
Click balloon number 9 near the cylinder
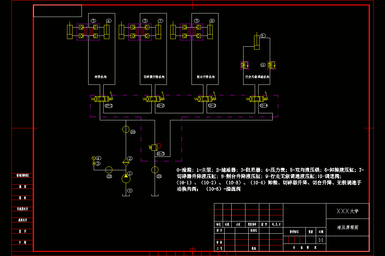coord(263,36)
